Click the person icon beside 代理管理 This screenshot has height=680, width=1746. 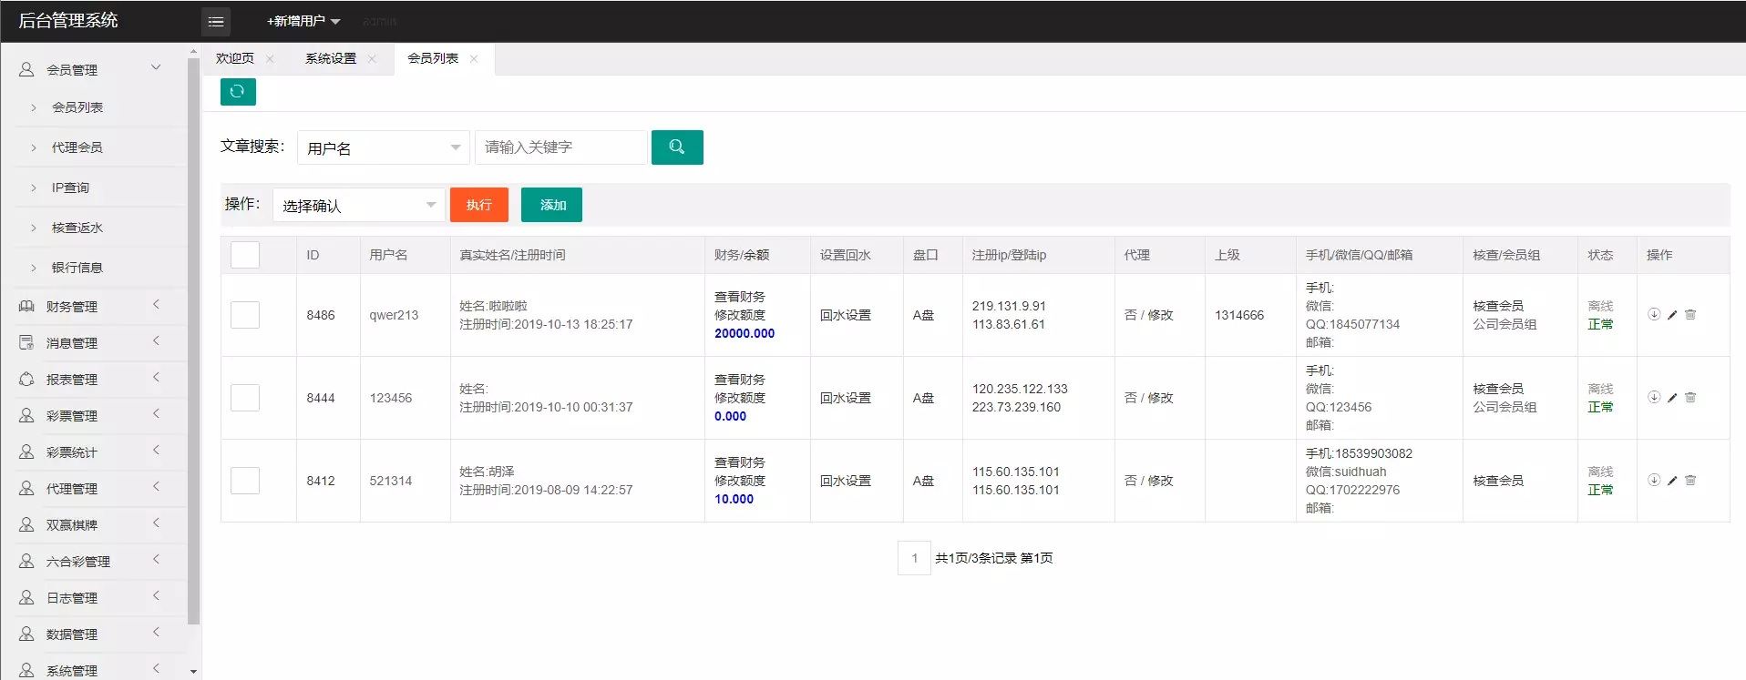click(27, 489)
